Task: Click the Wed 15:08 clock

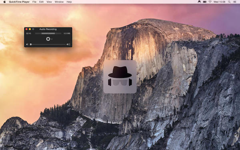Action: click(219, 2)
